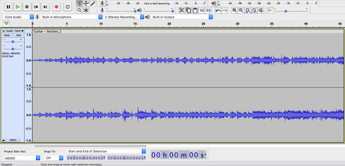The image size is (345, 166).
Task: Skip to start of the project
Action: tap(36, 7)
